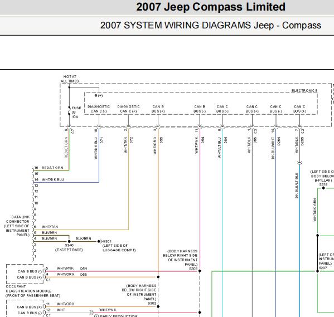334x317 pixels.
Task: Select '(LEFT SIDE OF LUGGAGE COMPT)' location note
Action: click(119, 248)
